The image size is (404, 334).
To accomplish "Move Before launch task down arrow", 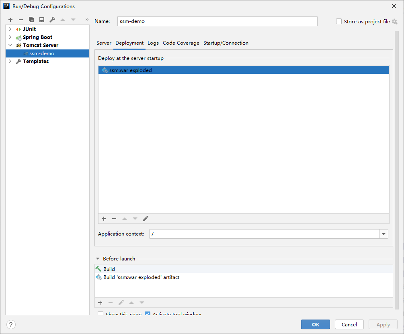I will (x=142, y=303).
